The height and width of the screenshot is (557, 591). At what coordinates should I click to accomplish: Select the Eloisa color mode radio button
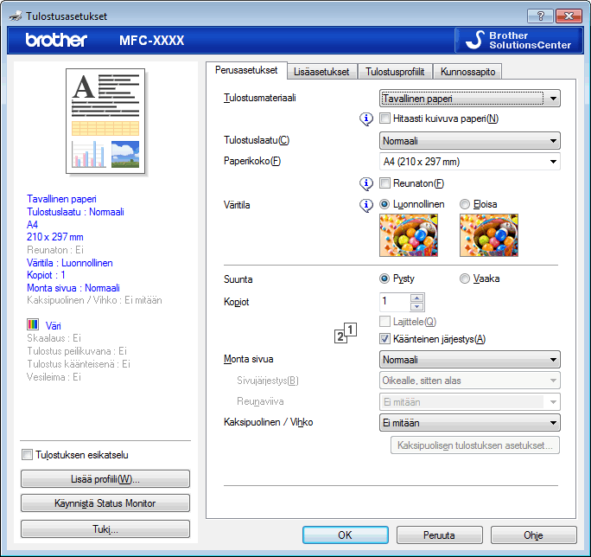[x=464, y=204]
